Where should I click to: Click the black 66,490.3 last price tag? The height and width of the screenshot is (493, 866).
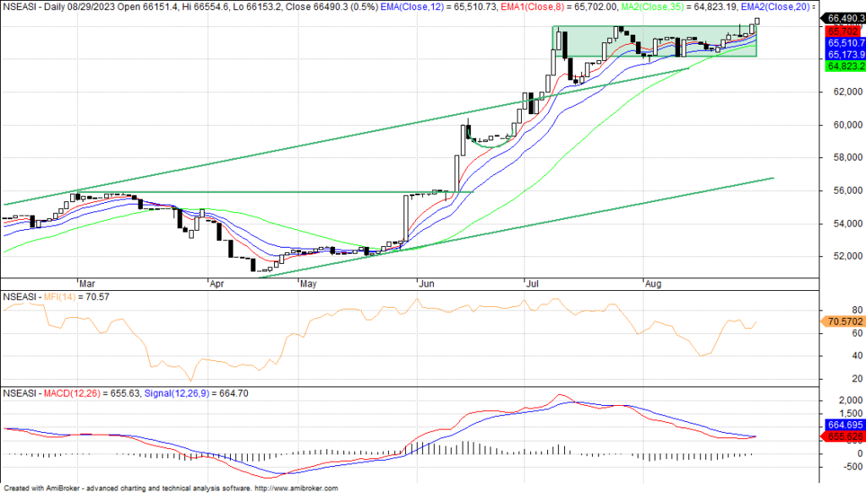pos(841,18)
